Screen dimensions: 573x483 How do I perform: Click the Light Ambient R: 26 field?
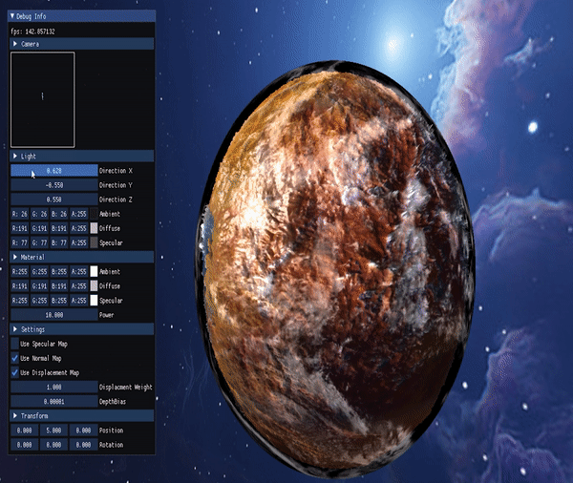(20, 214)
